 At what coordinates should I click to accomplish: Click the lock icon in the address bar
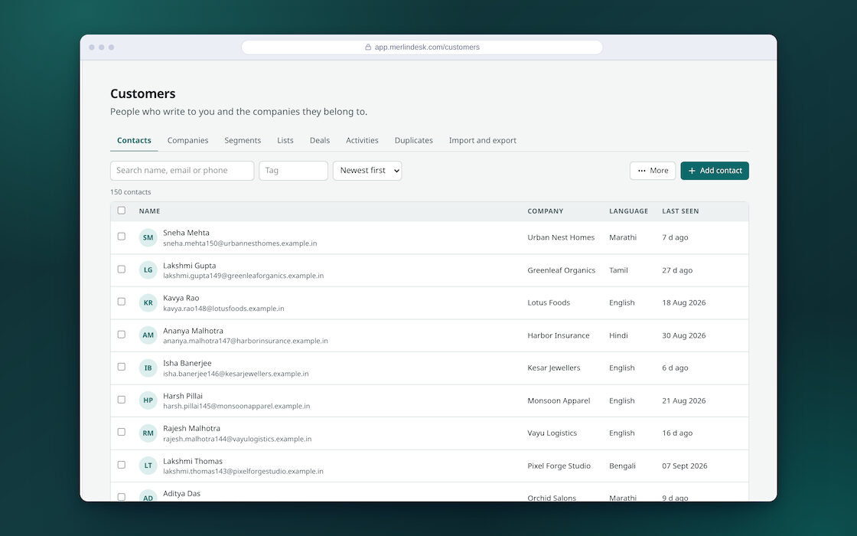(x=368, y=47)
